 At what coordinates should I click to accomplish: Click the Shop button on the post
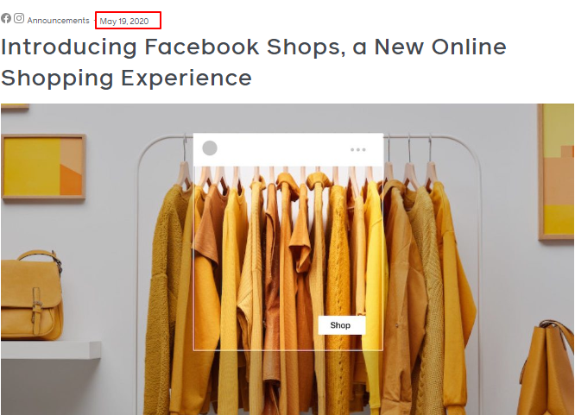(341, 325)
